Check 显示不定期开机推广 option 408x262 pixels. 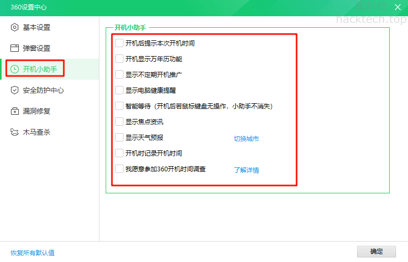pyautogui.click(x=119, y=74)
